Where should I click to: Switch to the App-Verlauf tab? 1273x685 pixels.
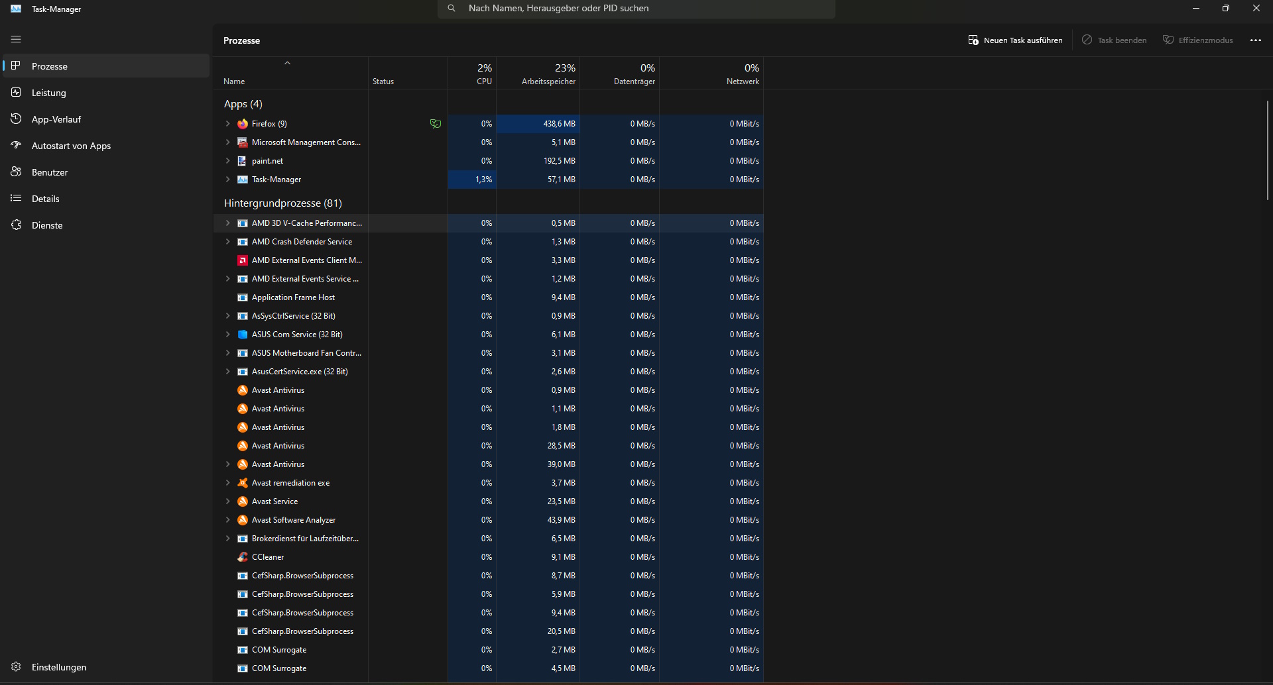[106, 119]
